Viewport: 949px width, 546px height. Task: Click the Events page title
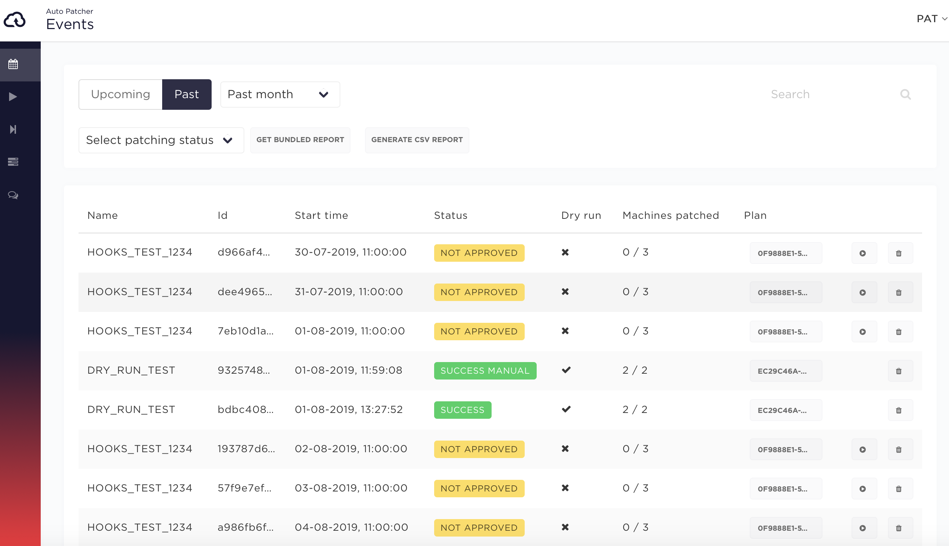click(x=70, y=24)
